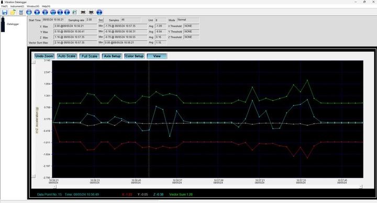Image resolution: width=377 pixels, height=203 pixels.
Task: Click the Z Max value field
Action: 75,37
